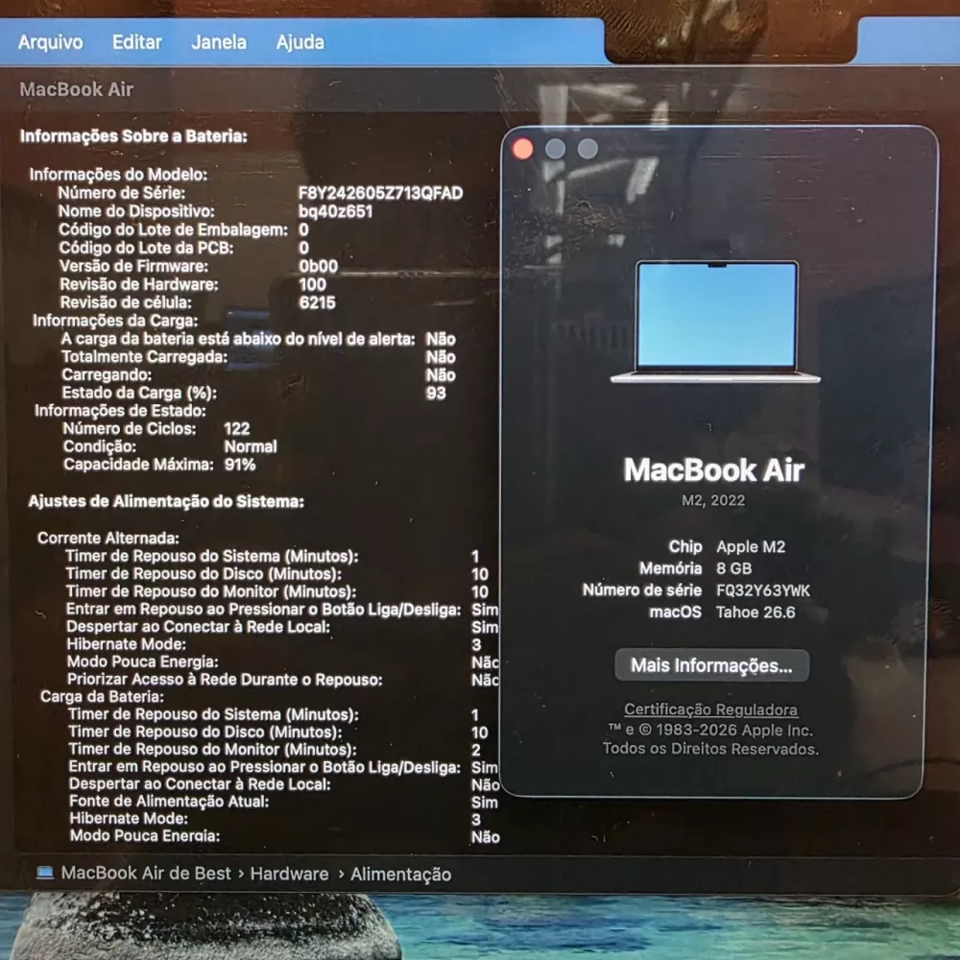Open the Arquivo menu
The width and height of the screenshot is (960, 960).
(50, 42)
